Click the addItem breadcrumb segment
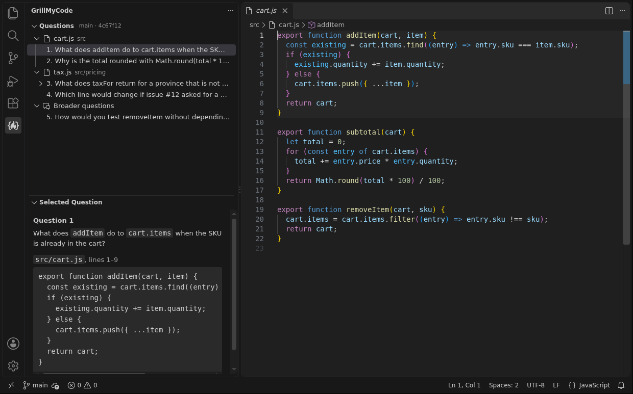The width and height of the screenshot is (633, 394). coord(331,24)
